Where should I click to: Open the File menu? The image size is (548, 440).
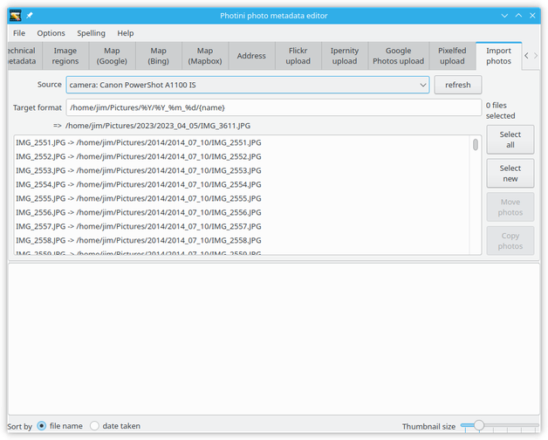pos(19,33)
